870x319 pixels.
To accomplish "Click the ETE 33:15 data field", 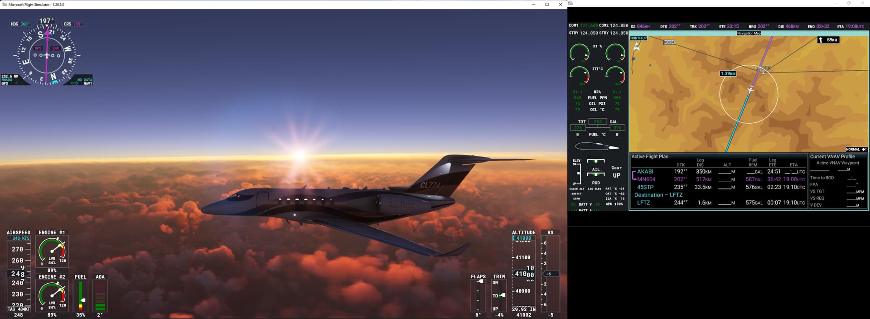I will click(729, 27).
